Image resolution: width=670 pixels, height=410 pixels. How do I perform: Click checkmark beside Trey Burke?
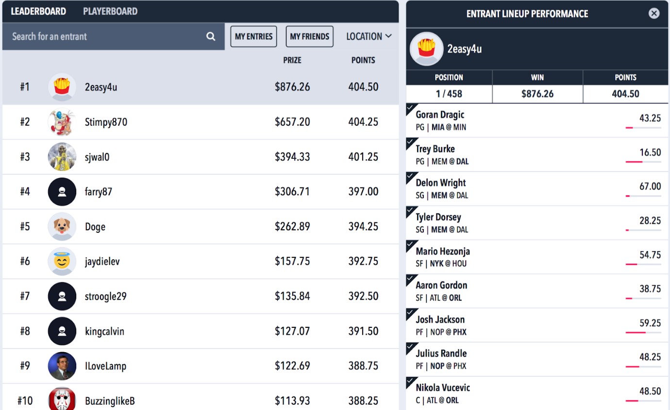410,141
